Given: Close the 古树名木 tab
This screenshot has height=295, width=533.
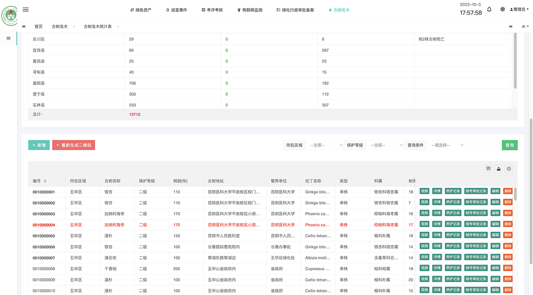Looking at the screenshot, I should click(x=74, y=27).
